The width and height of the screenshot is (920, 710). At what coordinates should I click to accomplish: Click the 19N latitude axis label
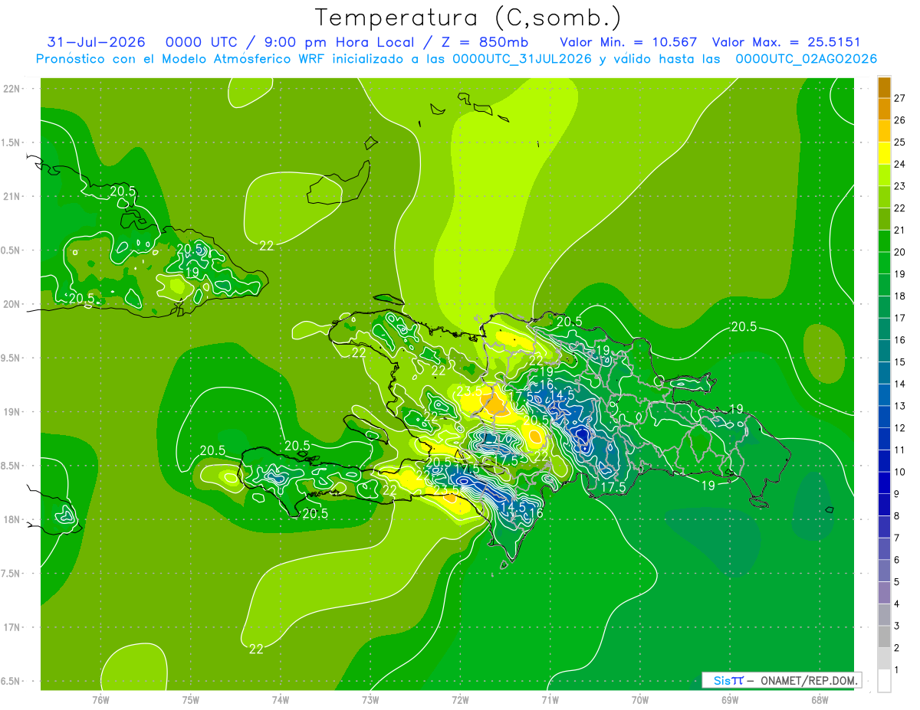pos(12,412)
